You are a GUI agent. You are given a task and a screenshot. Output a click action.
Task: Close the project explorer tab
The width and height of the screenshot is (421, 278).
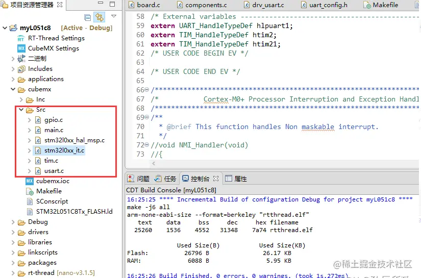(x=60, y=5)
